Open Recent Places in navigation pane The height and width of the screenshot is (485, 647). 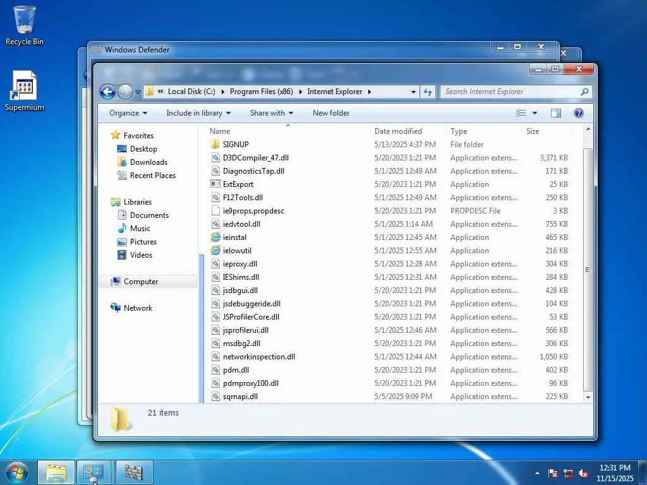pos(153,176)
